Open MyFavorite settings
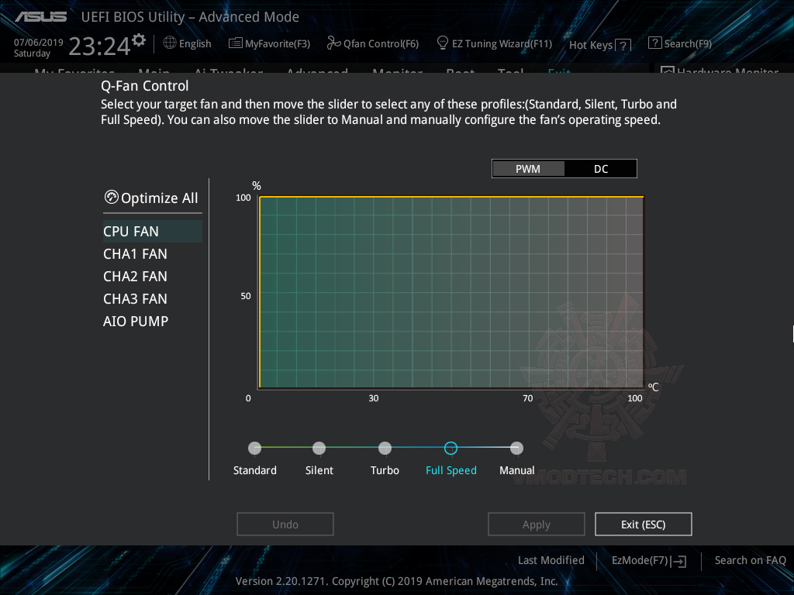This screenshot has height=595, width=794. tap(269, 43)
